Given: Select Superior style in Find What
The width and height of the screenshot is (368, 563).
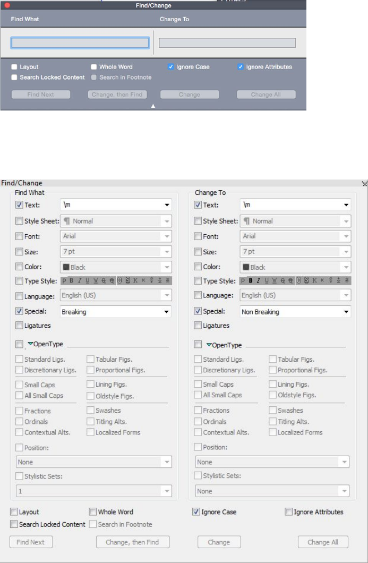Looking at the screenshot, I should coord(167,281).
